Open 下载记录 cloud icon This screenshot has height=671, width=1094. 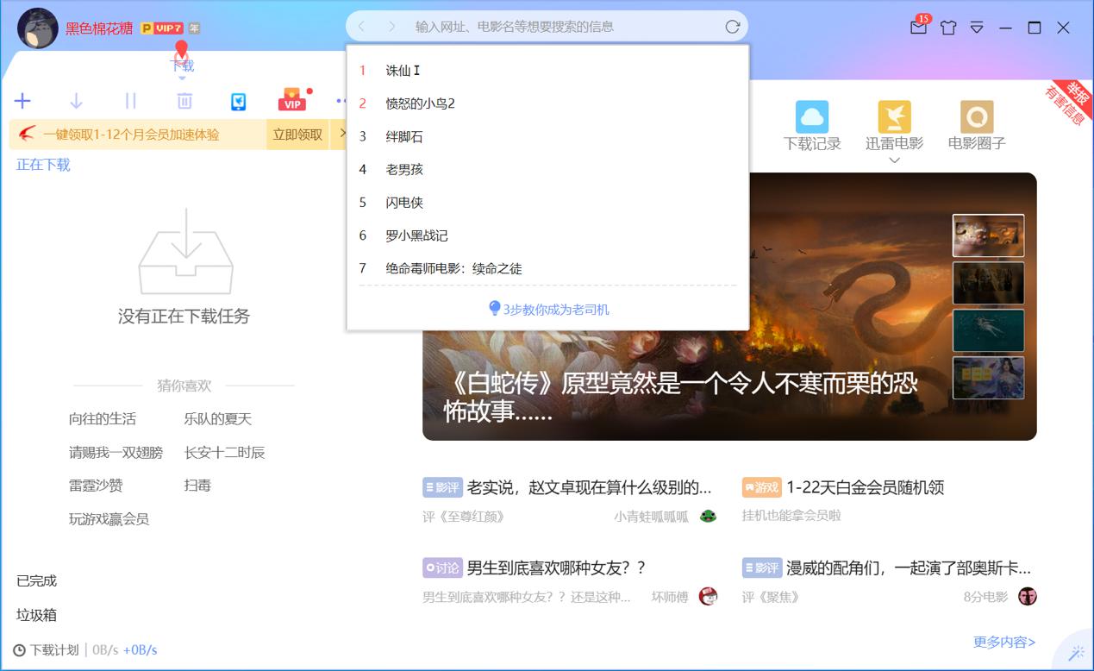click(x=811, y=116)
